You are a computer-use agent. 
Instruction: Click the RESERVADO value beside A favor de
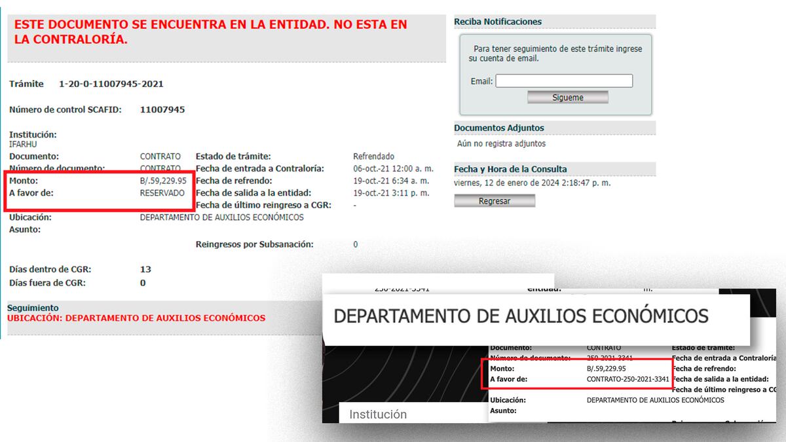pos(162,193)
